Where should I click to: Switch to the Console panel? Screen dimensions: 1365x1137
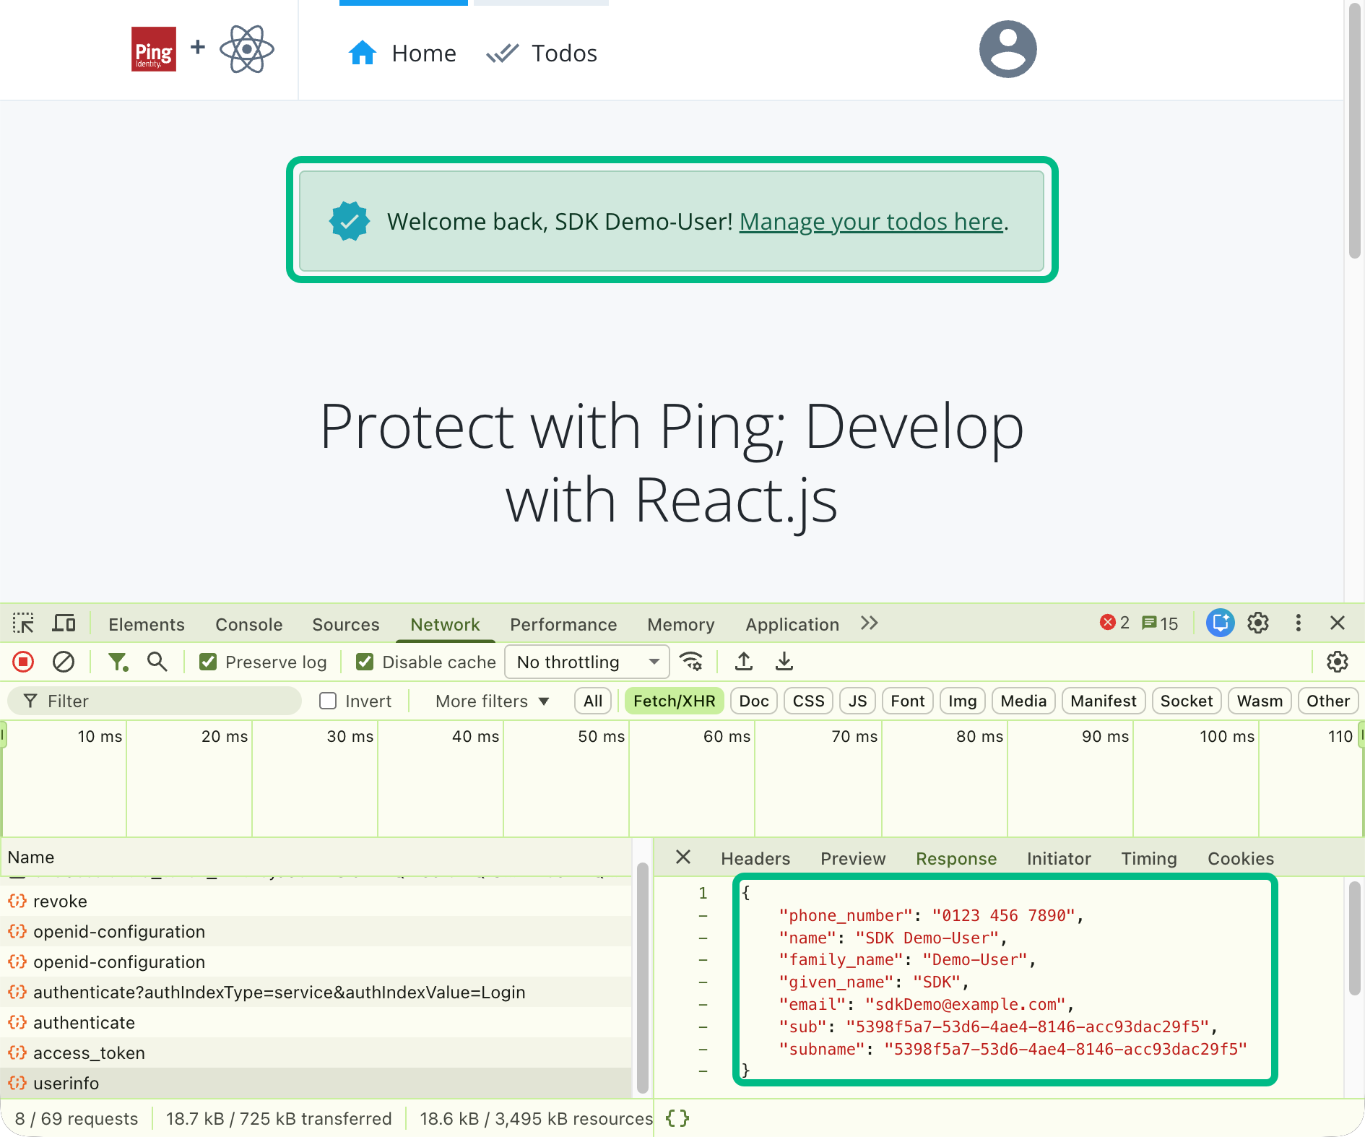pos(248,624)
